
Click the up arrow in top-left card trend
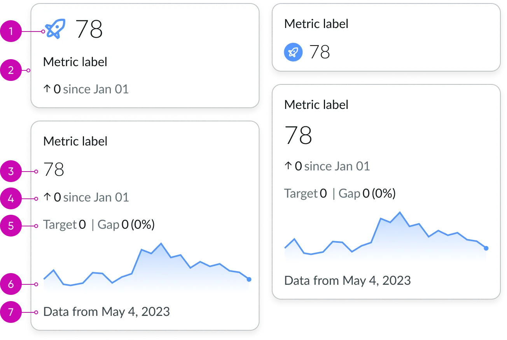click(47, 89)
